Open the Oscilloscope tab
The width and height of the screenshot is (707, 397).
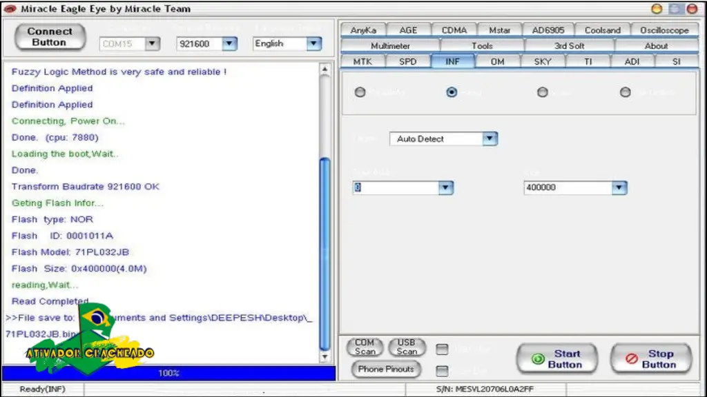665,30
